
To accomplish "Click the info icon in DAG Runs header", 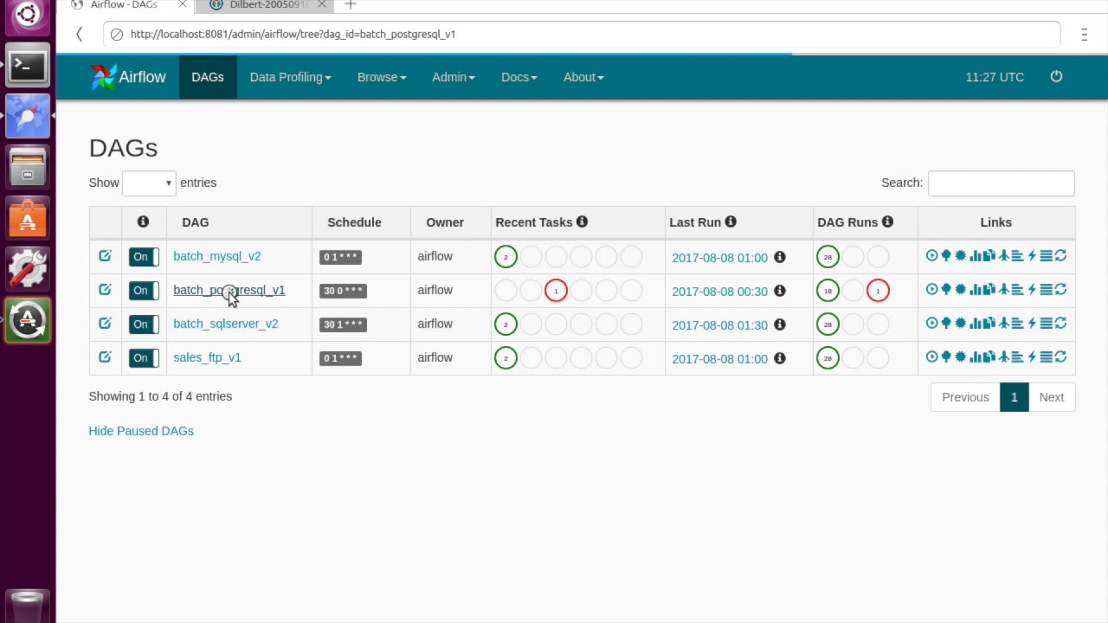I will point(887,222).
